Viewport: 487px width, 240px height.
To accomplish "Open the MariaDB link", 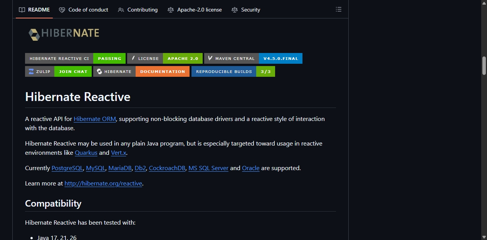I will pos(120,168).
